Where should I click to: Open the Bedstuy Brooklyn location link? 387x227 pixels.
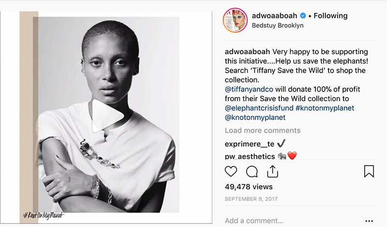pyautogui.click(x=277, y=26)
